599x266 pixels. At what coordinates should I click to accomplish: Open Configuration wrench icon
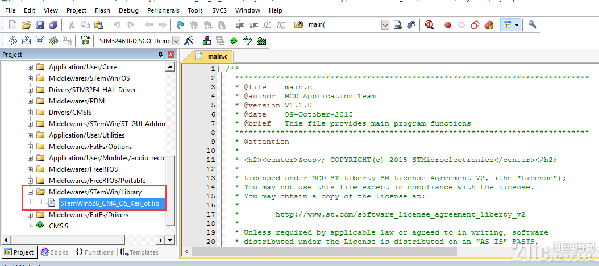533,25
